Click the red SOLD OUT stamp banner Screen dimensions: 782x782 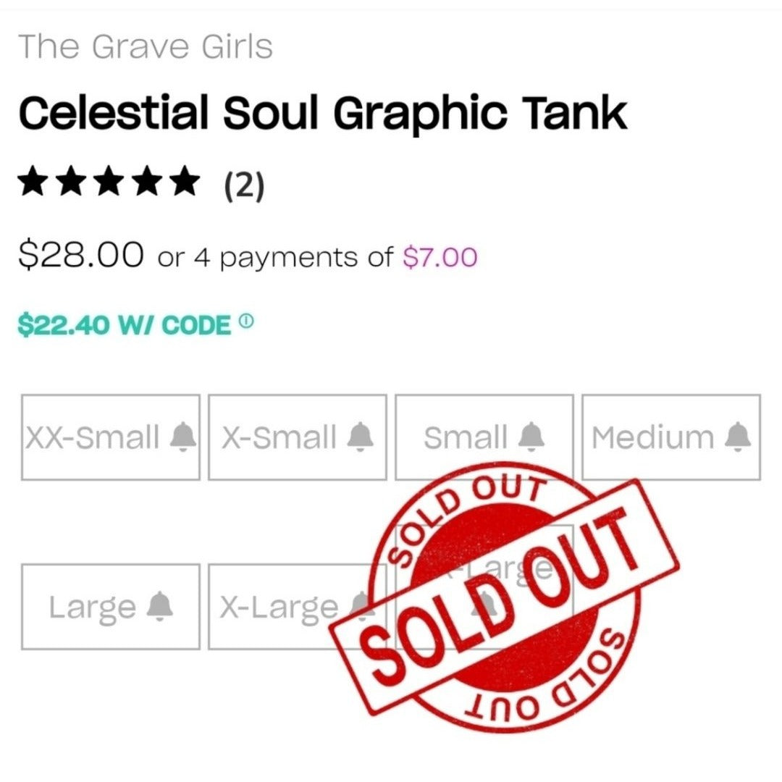tap(504, 597)
